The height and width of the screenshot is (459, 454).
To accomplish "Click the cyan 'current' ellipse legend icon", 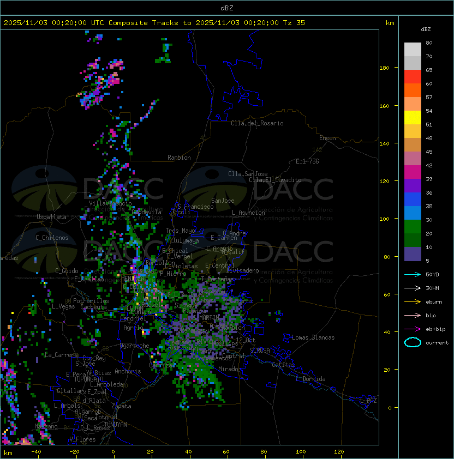I will point(413,342).
